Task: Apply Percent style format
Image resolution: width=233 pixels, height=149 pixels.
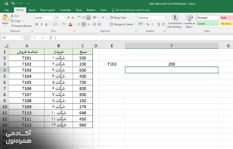Action: [148, 24]
